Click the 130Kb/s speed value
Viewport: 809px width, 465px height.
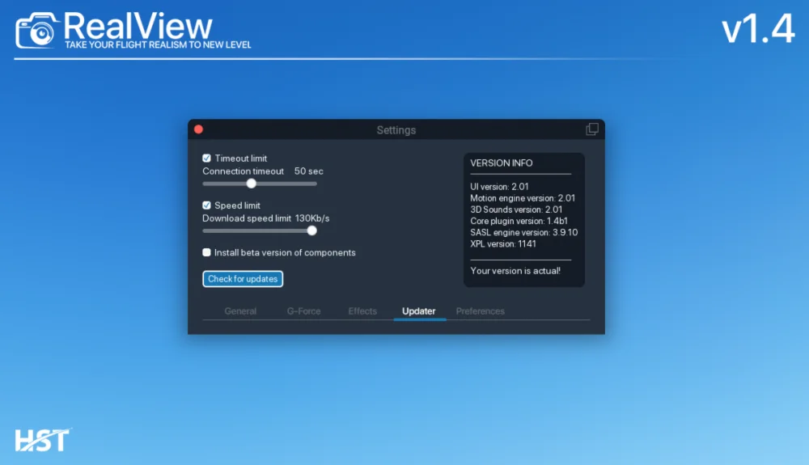point(312,218)
